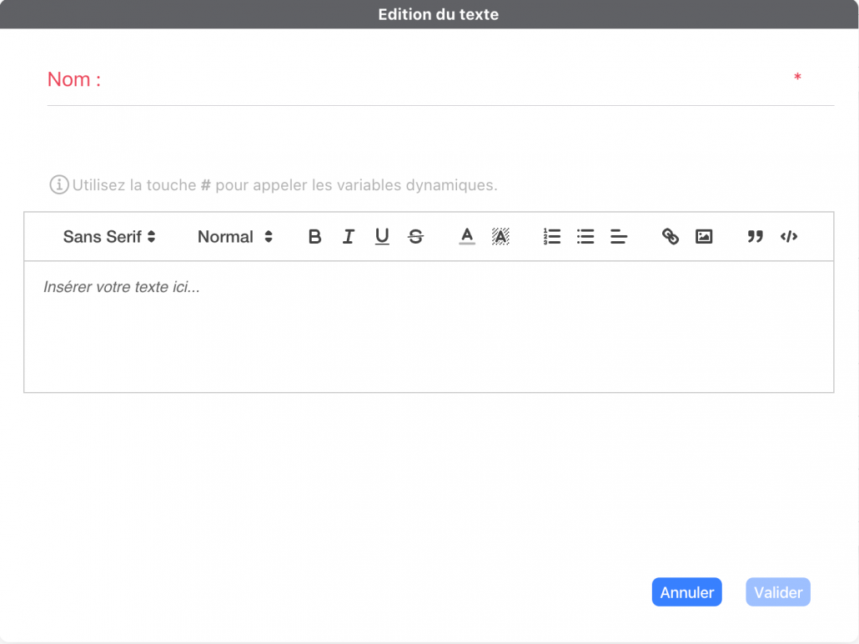Toggle italic formatting
The width and height of the screenshot is (859, 644).
pos(348,237)
